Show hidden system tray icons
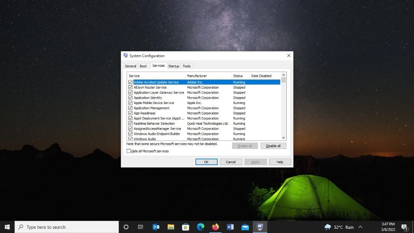The height and width of the screenshot is (233, 414). 360,227
